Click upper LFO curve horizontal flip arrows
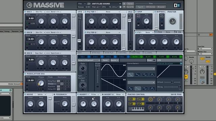Image resolution: width=216 pixels, height=121 pixels. 124,66
